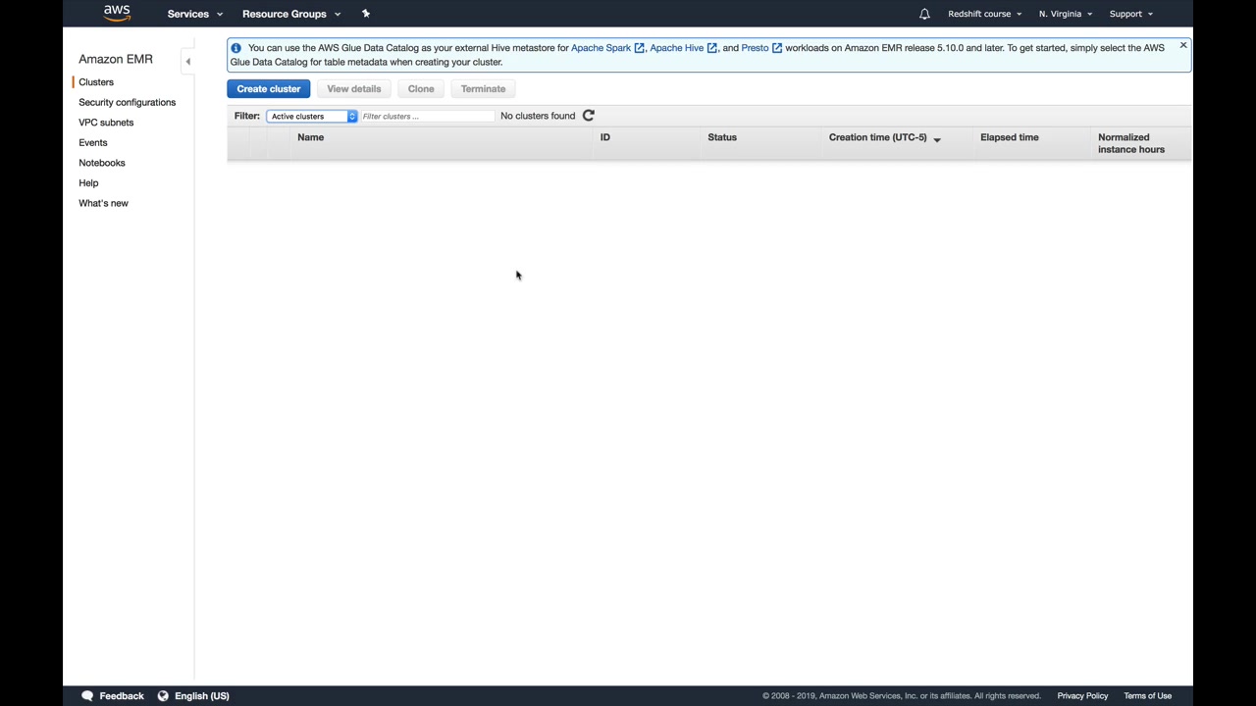Open VPC subnets page
The height and width of the screenshot is (706, 1256).
pos(106,123)
